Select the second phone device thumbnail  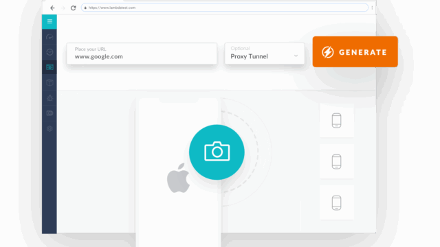337,162
